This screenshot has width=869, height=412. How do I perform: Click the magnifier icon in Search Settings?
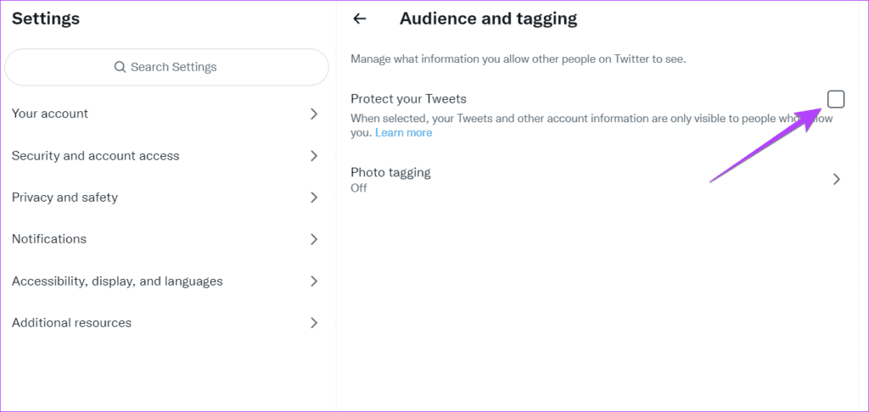click(x=120, y=67)
